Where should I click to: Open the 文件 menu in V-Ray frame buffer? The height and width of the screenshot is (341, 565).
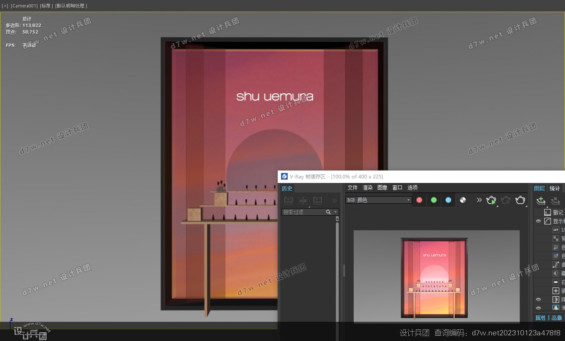click(353, 187)
